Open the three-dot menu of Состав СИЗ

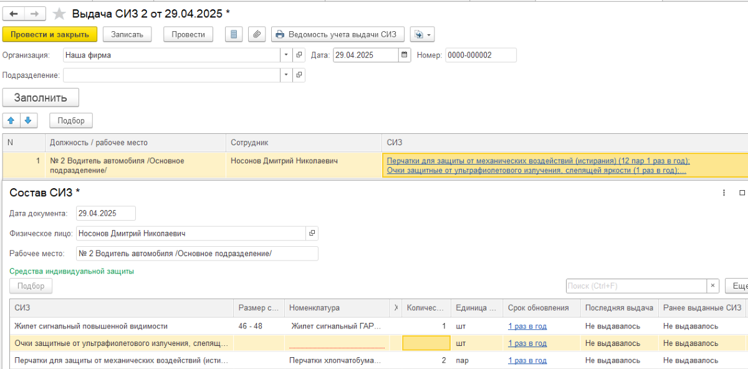[x=724, y=193]
